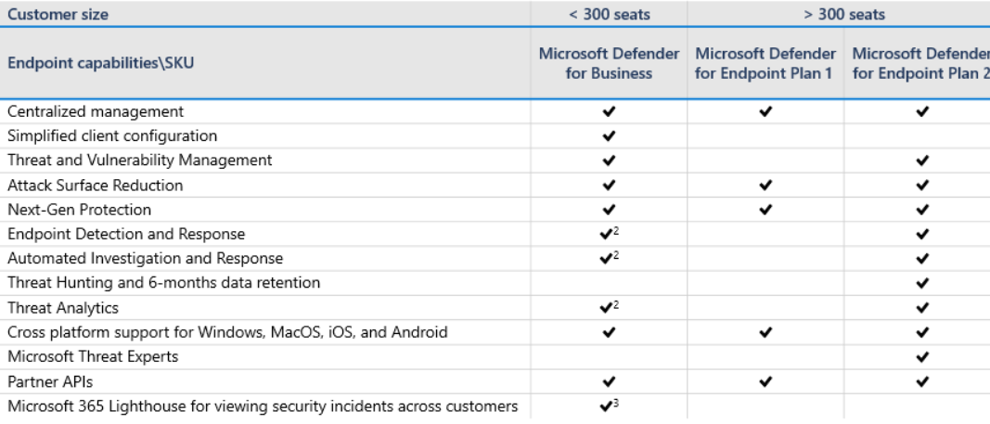Image resolution: width=990 pixels, height=424 pixels.
Task: Click Business checkmark for Next-Gen Protection
Action: [x=609, y=210]
